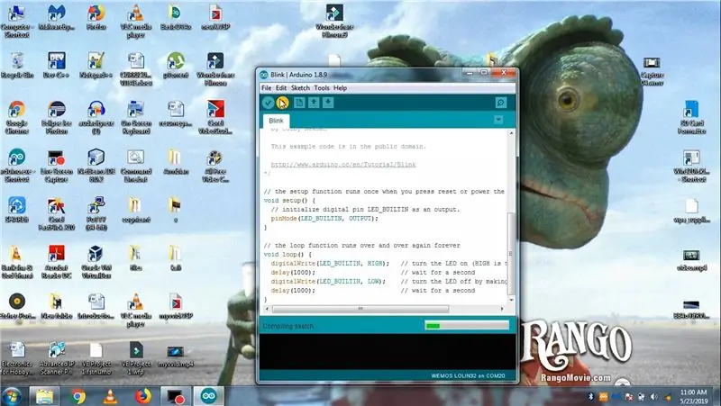Select the Dev-C++ desktop icon
Image resolution: width=721 pixels, height=406 pixels.
(56, 65)
